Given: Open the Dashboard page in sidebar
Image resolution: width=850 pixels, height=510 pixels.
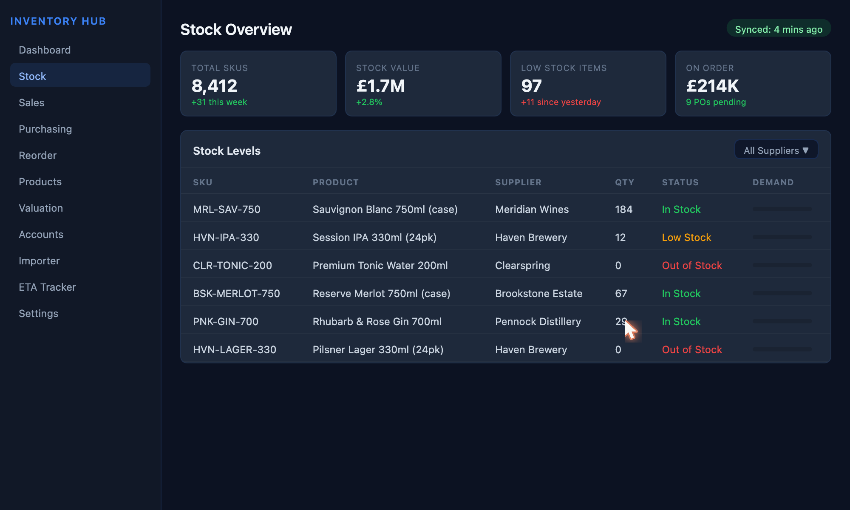Looking at the screenshot, I should (80, 50).
